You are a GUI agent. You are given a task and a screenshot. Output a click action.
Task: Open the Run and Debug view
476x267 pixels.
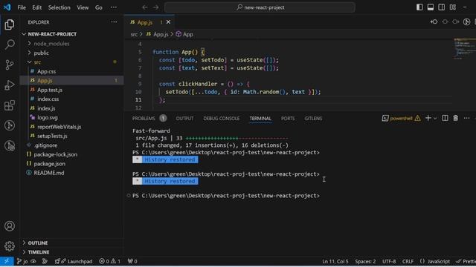tap(10, 85)
